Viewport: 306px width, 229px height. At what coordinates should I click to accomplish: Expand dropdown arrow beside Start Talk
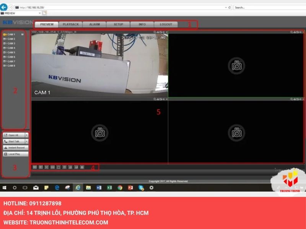[27, 141]
